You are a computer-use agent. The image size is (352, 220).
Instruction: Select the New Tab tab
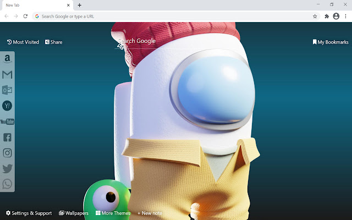point(38,5)
